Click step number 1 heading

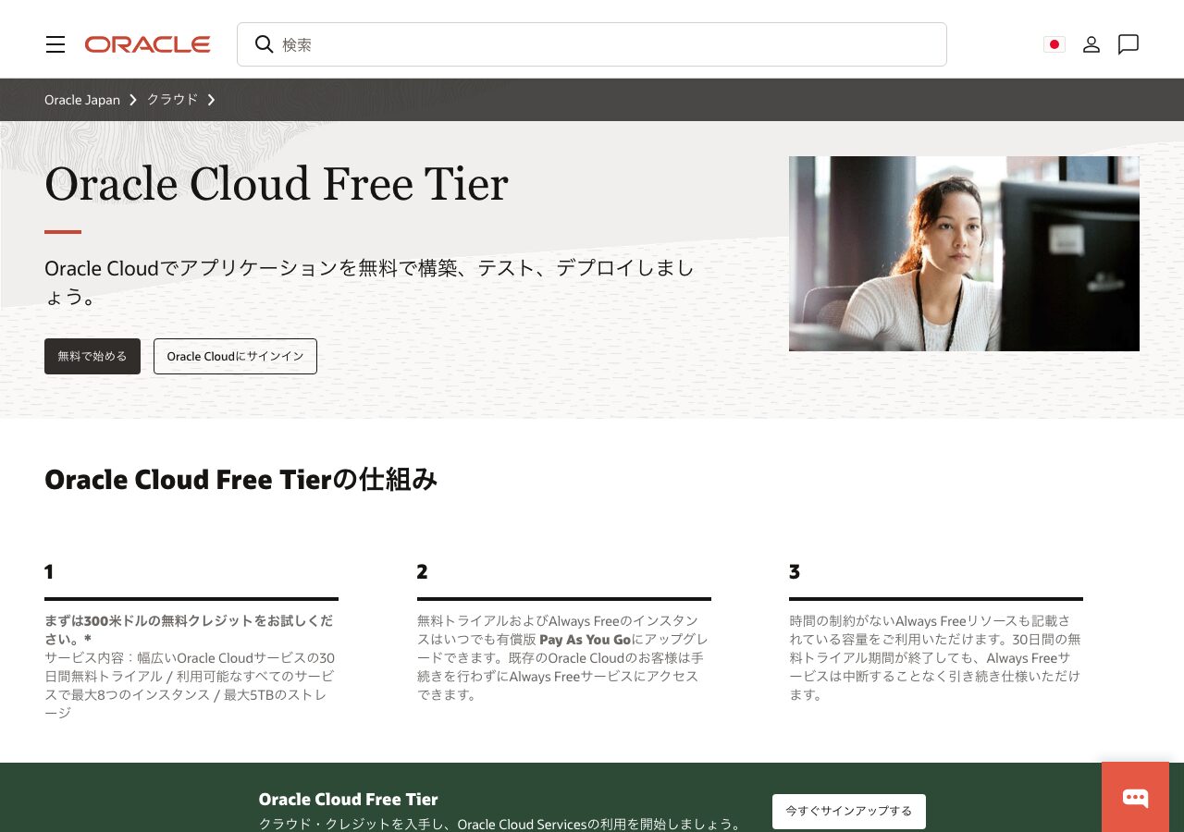pos(49,571)
